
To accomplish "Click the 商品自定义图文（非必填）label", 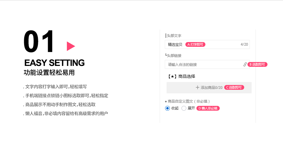I will (189, 101).
